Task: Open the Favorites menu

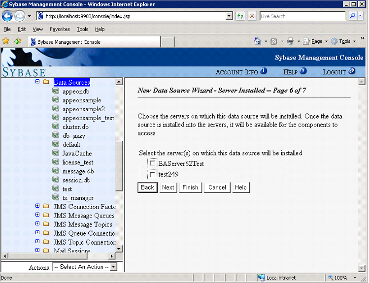Action: point(60,29)
